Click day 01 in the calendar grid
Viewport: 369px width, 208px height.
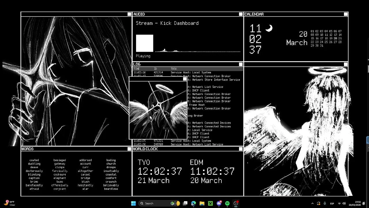coord(312,31)
